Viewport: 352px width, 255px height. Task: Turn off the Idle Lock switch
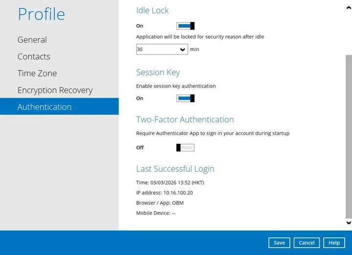click(x=185, y=26)
